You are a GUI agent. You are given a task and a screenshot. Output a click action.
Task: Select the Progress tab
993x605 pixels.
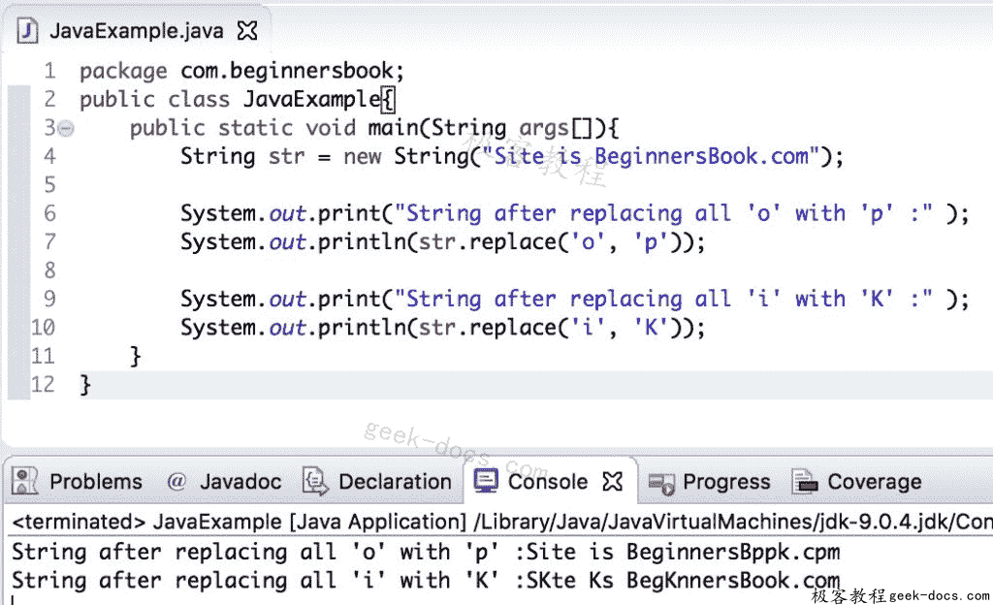click(x=725, y=481)
